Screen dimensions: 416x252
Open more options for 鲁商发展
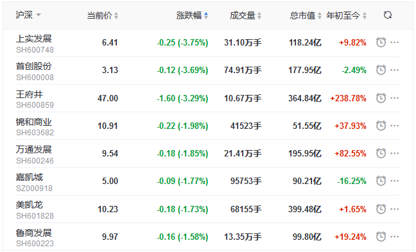[395, 237]
